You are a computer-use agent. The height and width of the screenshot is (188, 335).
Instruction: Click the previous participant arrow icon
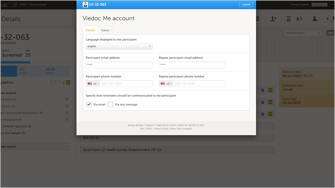327,19
